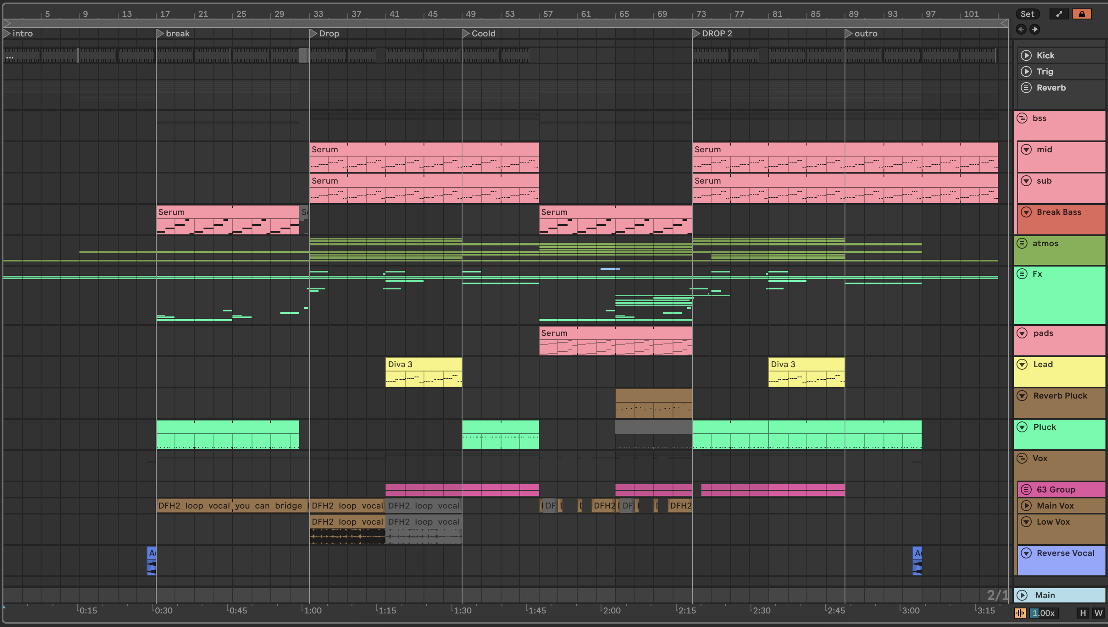Click the Reverb track circle icon
The width and height of the screenshot is (1108, 627).
(1026, 88)
